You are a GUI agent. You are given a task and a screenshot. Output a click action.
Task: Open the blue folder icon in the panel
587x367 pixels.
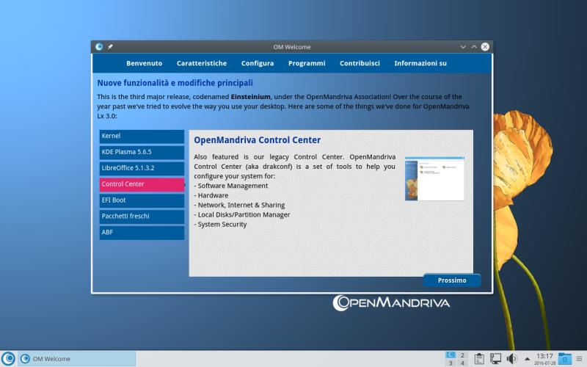(x=565, y=358)
